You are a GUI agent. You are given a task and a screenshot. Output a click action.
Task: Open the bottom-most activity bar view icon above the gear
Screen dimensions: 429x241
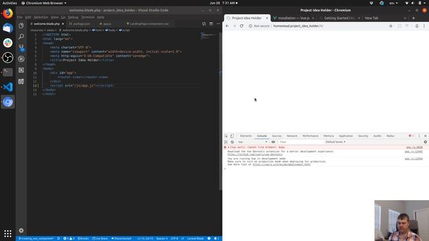point(21,82)
